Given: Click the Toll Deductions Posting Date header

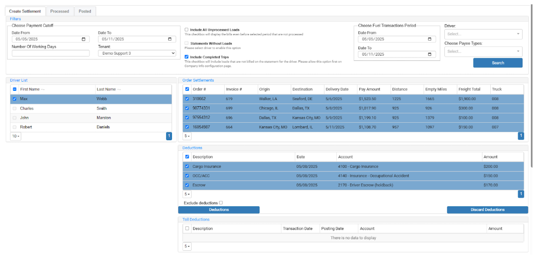Looking at the screenshot, I should click(332, 229).
